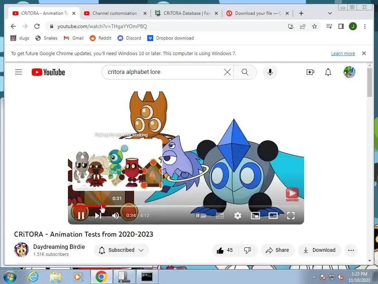The height and width of the screenshot is (284, 378).
Task: Open Reddit bookmark
Action: [100, 38]
